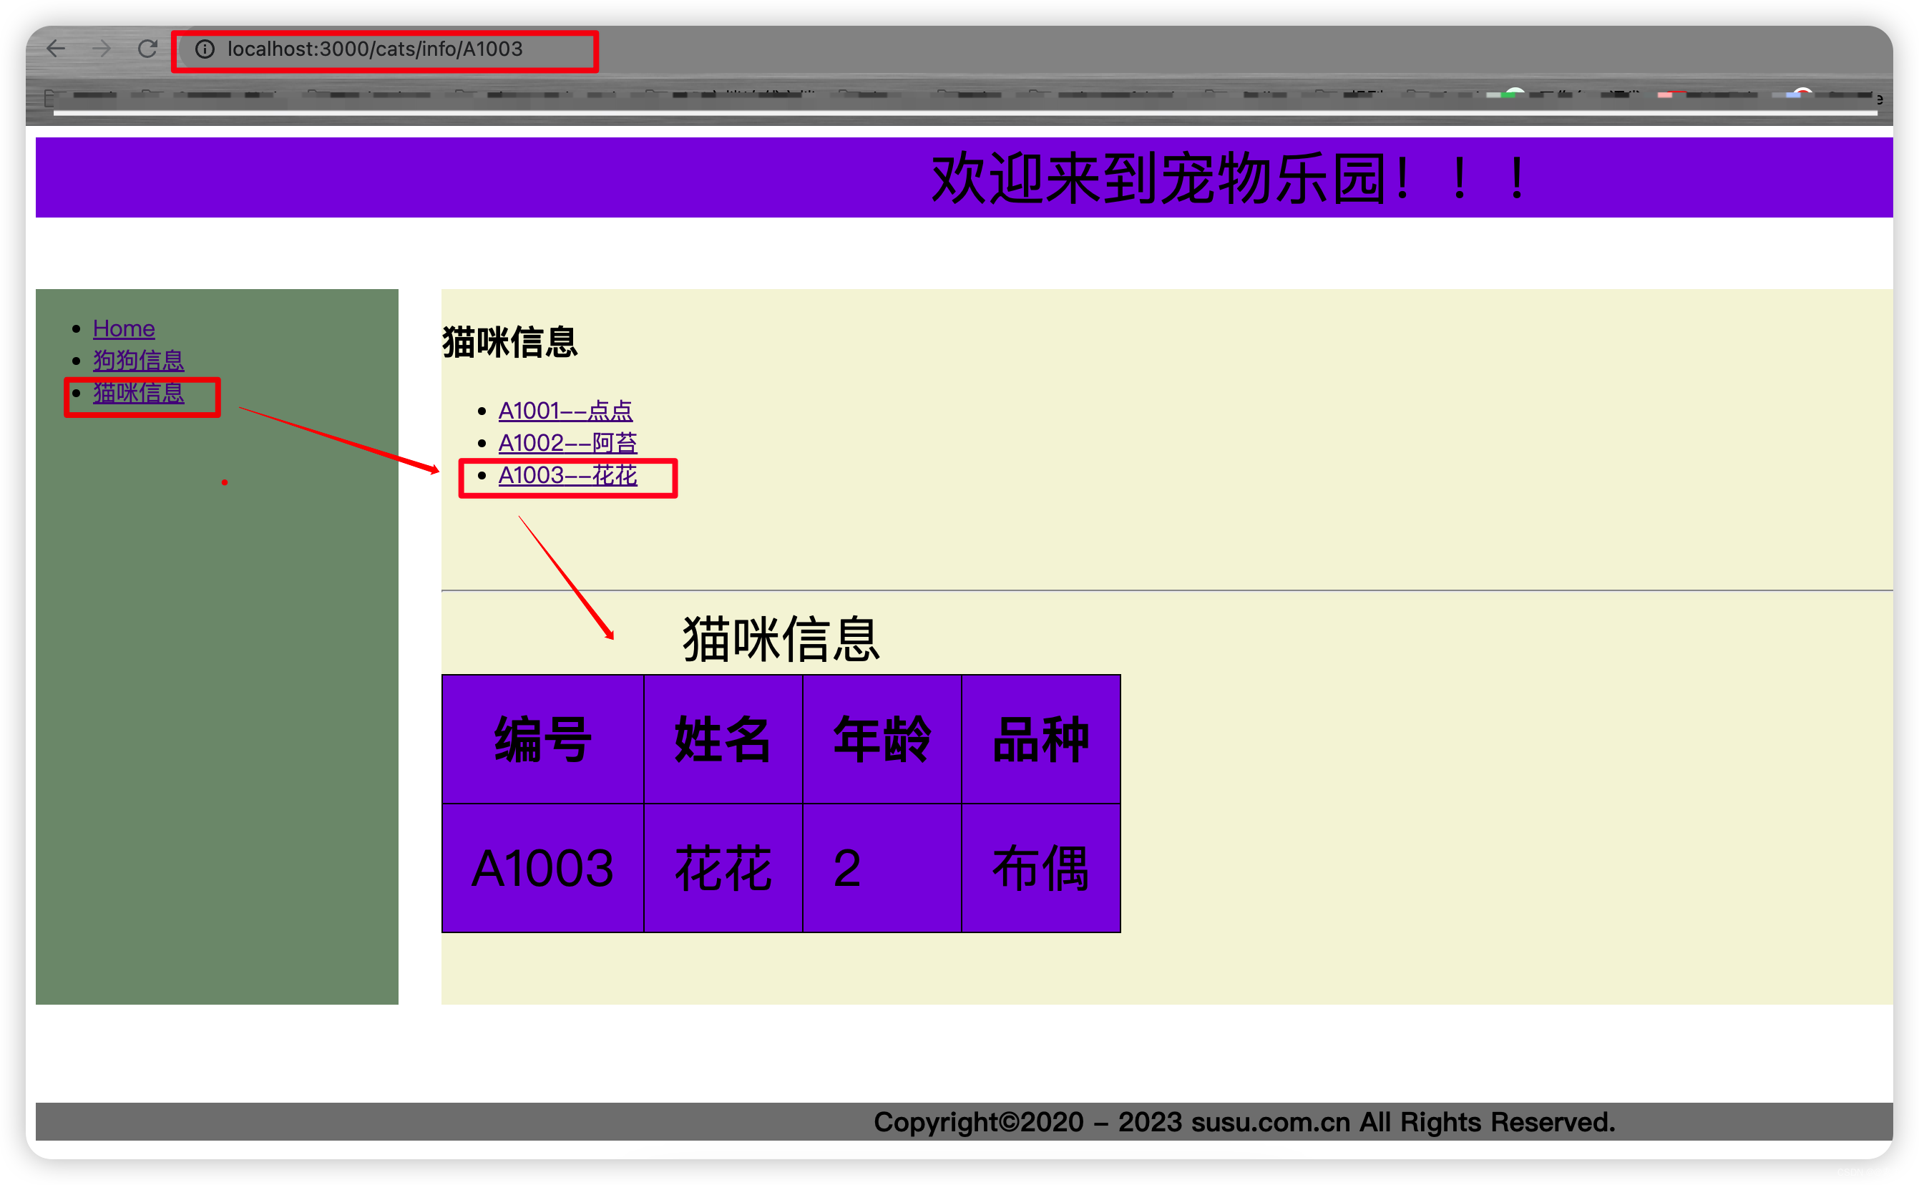Click the 欢迎来到宠物乐园 banner title
The height and width of the screenshot is (1185, 1919).
tap(1229, 178)
